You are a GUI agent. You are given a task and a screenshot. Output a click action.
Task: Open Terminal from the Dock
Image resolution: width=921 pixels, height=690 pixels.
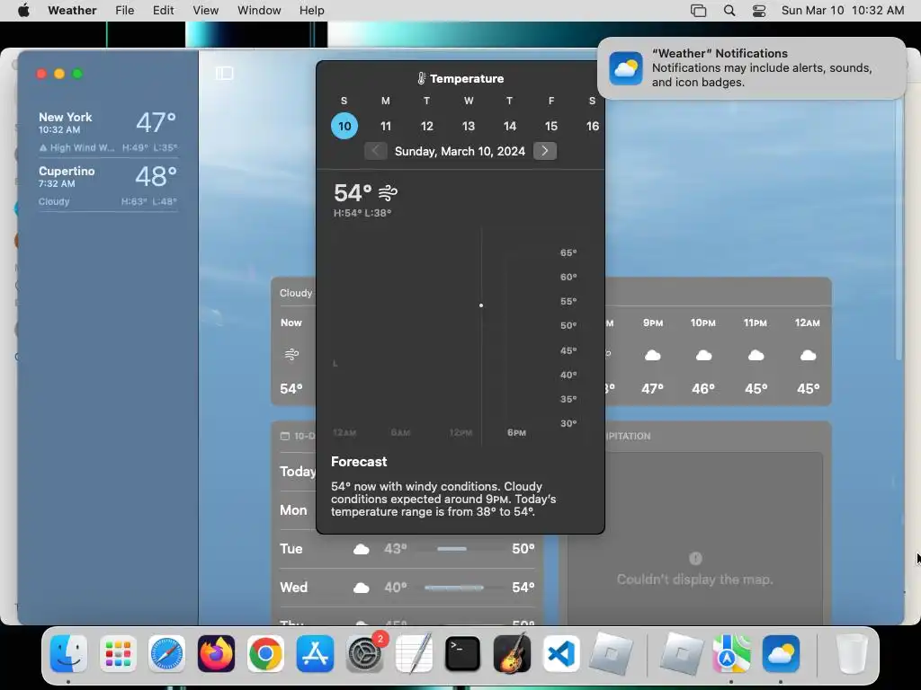point(463,654)
